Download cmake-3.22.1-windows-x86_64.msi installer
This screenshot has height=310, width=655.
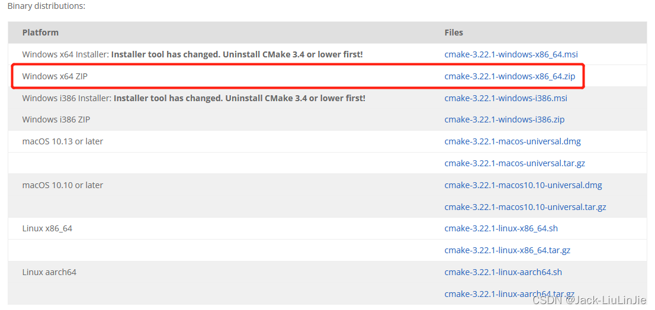(x=511, y=54)
